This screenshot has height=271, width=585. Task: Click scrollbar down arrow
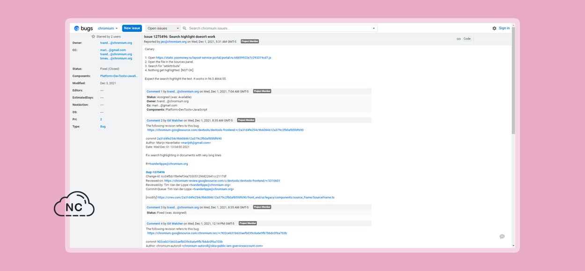513,246
